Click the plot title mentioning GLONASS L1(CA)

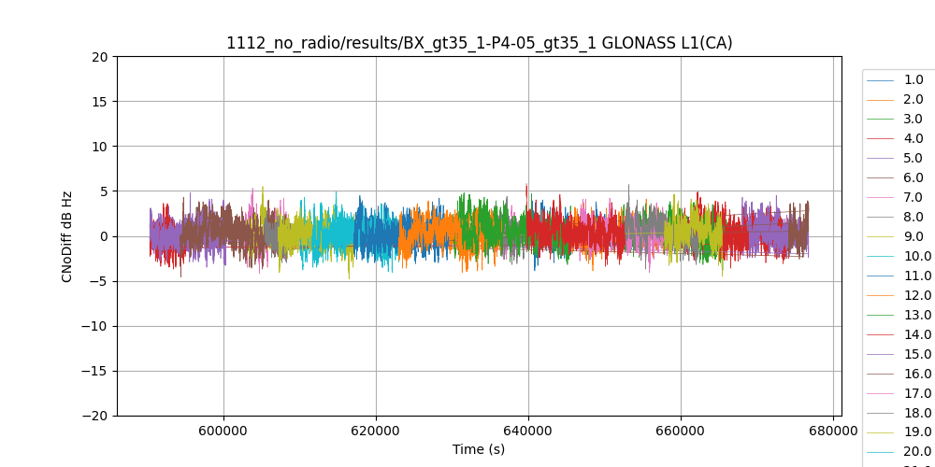(479, 43)
